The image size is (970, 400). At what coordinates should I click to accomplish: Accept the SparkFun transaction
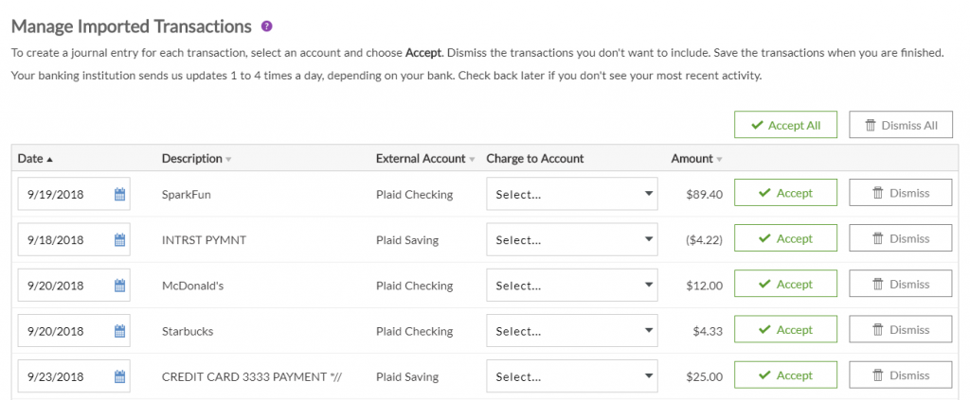(x=785, y=193)
